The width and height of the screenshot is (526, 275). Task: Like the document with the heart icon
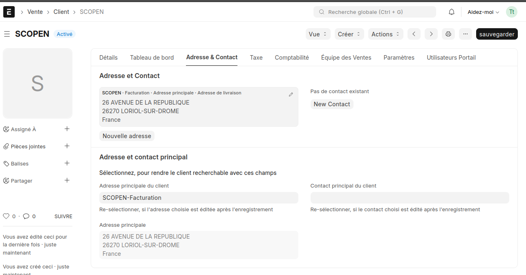[x=6, y=216]
